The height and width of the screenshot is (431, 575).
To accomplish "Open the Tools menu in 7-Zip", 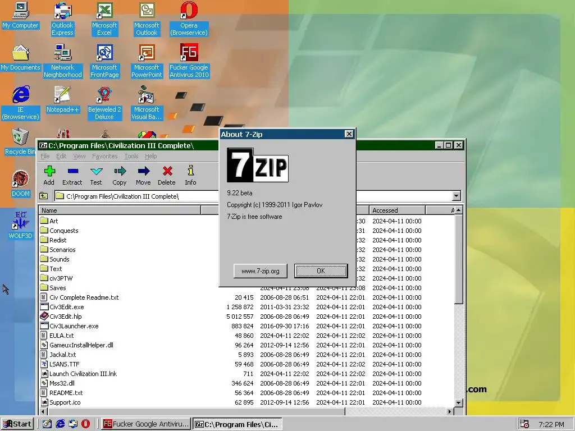I will click(x=131, y=156).
